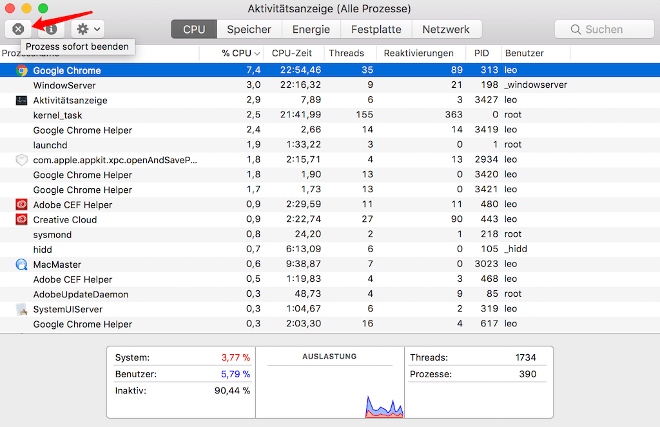The image size is (660, 427).
Task: Click the _windowserver user cell
Action: [536, 84]
